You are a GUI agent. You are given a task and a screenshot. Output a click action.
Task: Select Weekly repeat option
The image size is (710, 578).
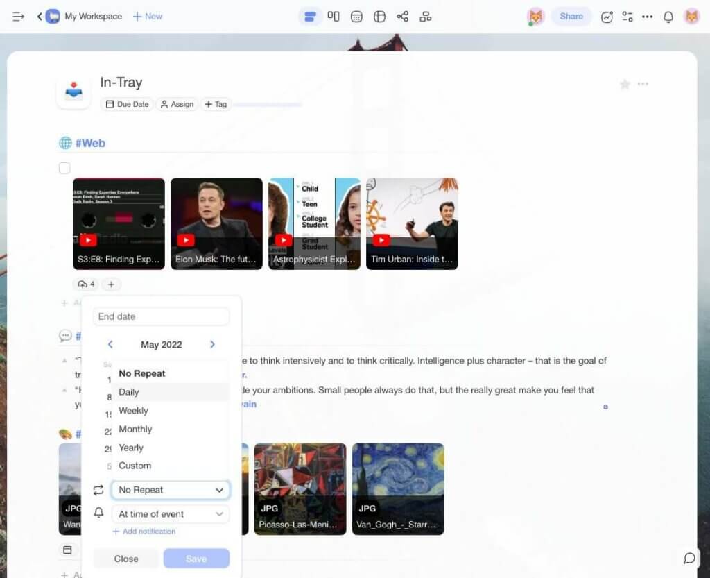pyautogui.click(x=133, y=411)
